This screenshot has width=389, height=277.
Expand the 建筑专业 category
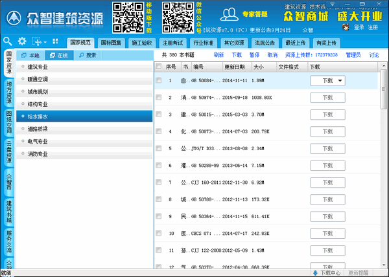pos(39,67)
